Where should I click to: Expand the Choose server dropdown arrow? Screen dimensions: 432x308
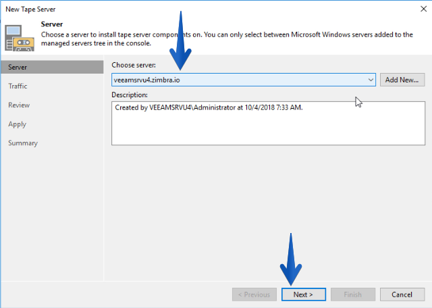point(371,80)
